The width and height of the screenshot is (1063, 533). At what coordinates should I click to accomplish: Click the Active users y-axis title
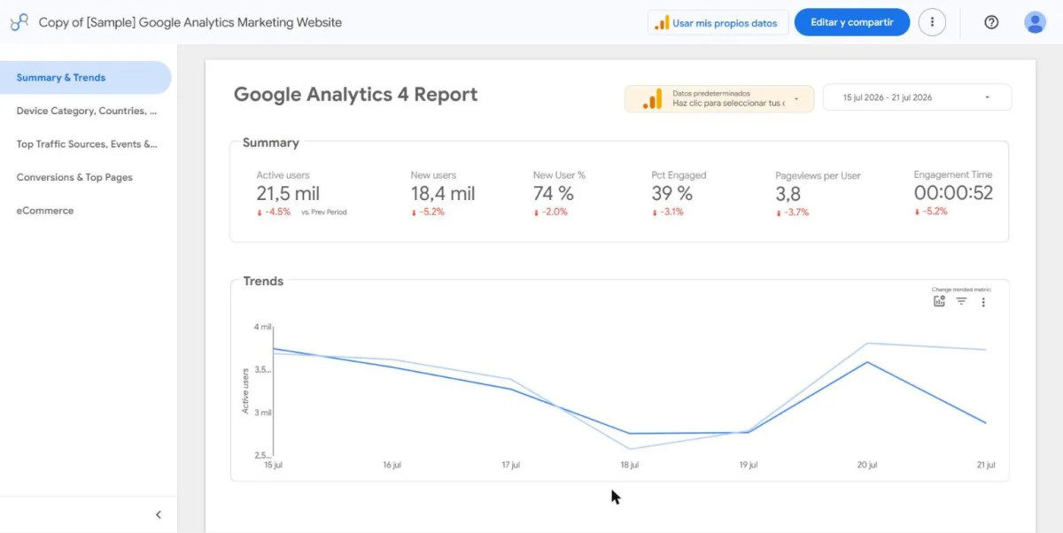click(245, 391)
